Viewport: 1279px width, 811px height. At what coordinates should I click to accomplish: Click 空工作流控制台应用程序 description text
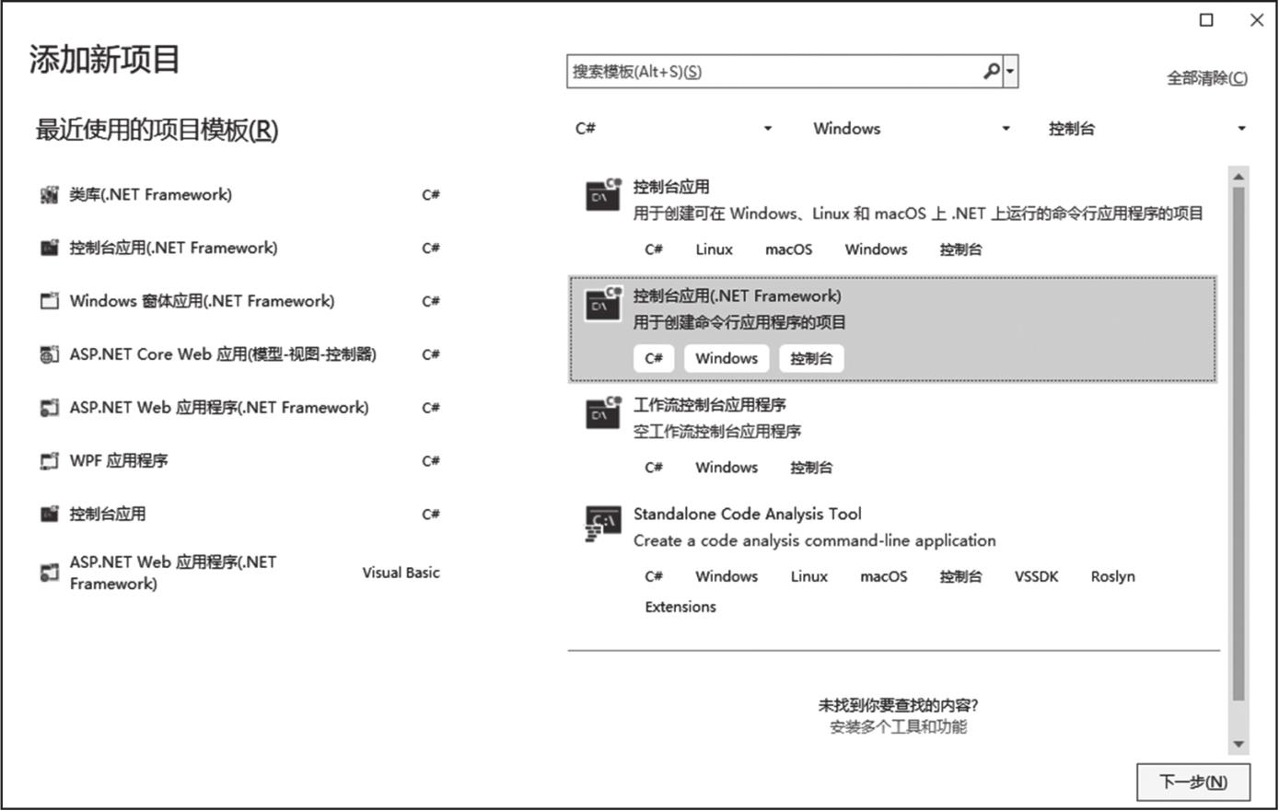pos(717,432)
